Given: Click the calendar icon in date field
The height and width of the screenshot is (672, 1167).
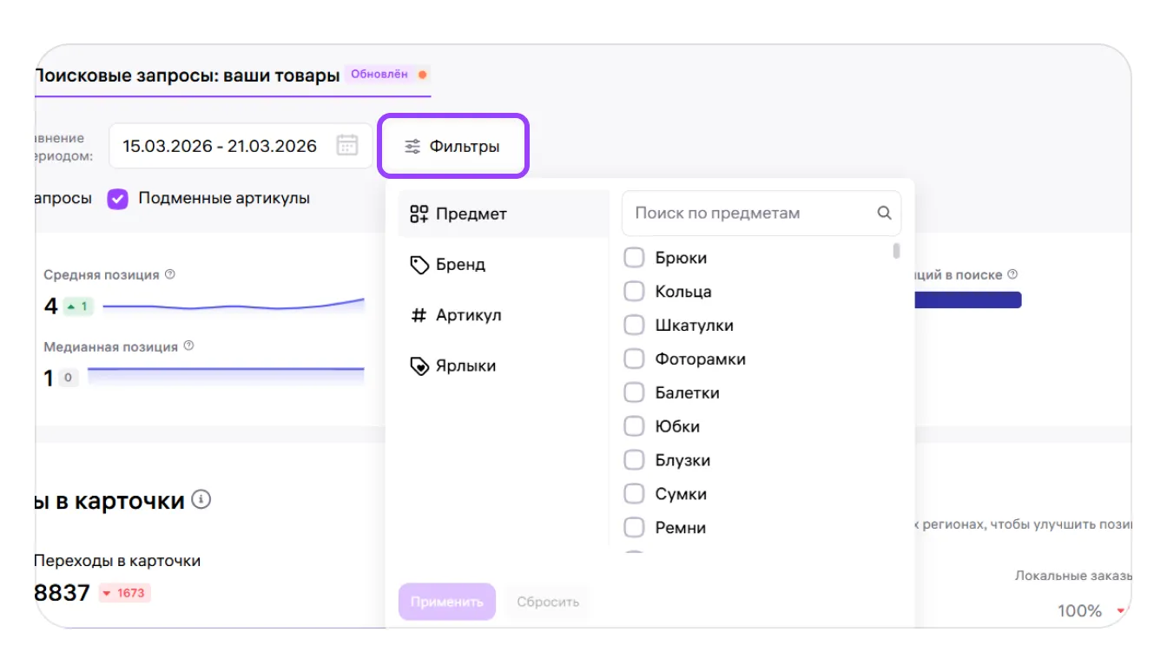Looking at the screenshot, I should click(347, 146).
